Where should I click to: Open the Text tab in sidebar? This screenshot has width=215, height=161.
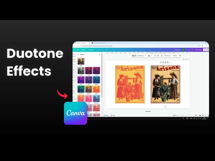pyautogui.click(x=74, y=65)
